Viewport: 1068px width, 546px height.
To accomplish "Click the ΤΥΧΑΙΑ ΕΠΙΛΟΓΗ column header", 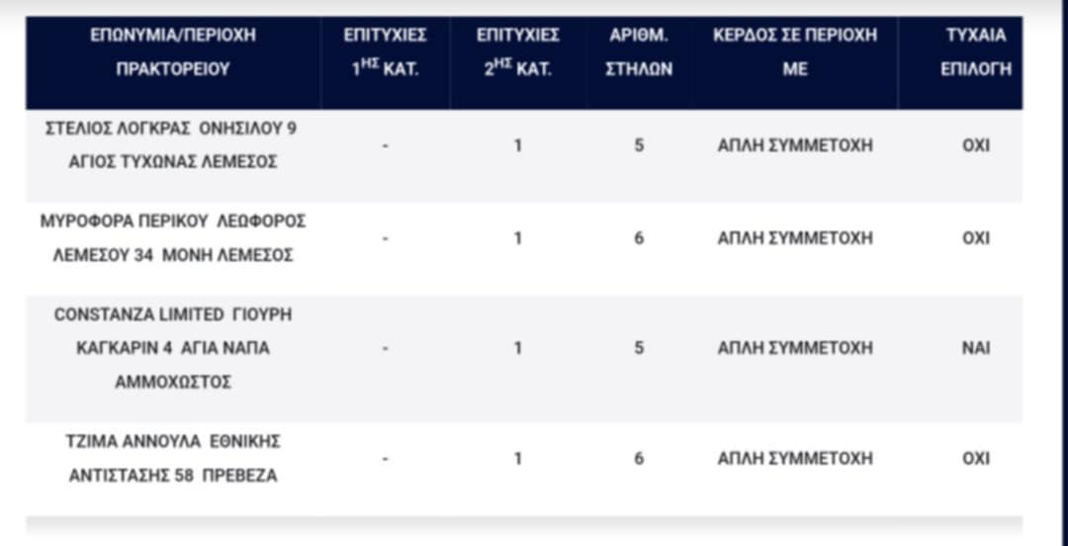I will point(975,52).
